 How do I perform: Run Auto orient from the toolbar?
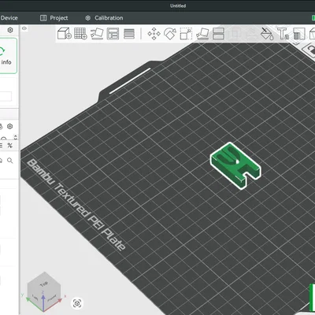(97, 34)
